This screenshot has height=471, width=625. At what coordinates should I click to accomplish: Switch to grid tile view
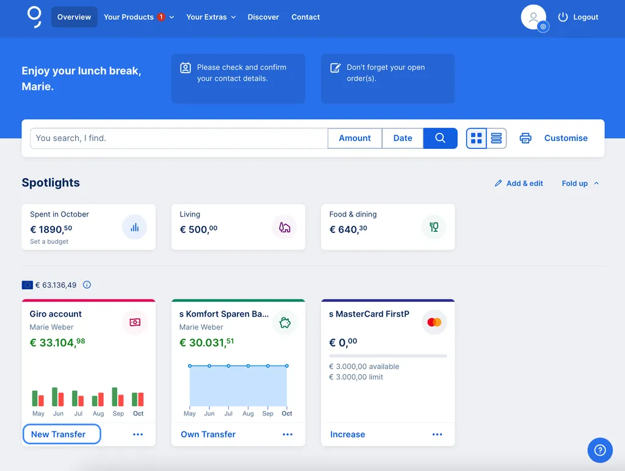pos(477,138)
